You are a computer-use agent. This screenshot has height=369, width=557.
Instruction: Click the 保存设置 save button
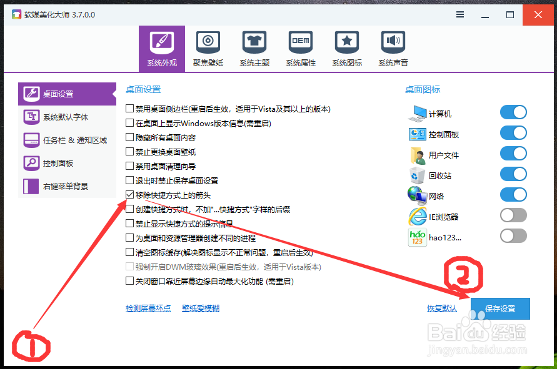point(500,308)
